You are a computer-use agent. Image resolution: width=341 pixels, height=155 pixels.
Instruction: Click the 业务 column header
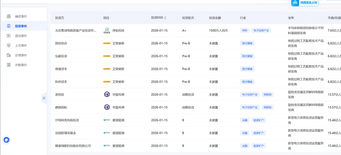click(x=291, y=18)
